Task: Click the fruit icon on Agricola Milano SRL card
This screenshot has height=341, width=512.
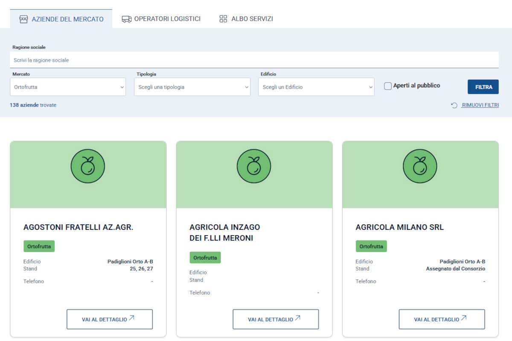Action: coord(420,166)
